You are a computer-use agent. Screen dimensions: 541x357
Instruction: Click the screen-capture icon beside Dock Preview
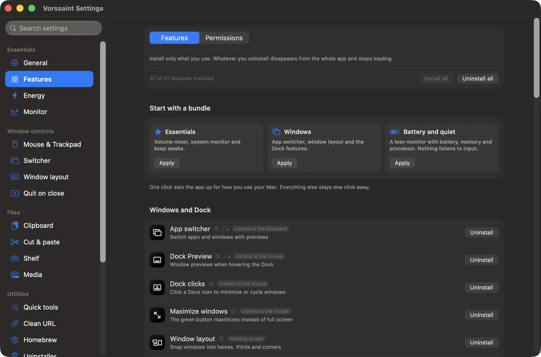coord(227,256)
